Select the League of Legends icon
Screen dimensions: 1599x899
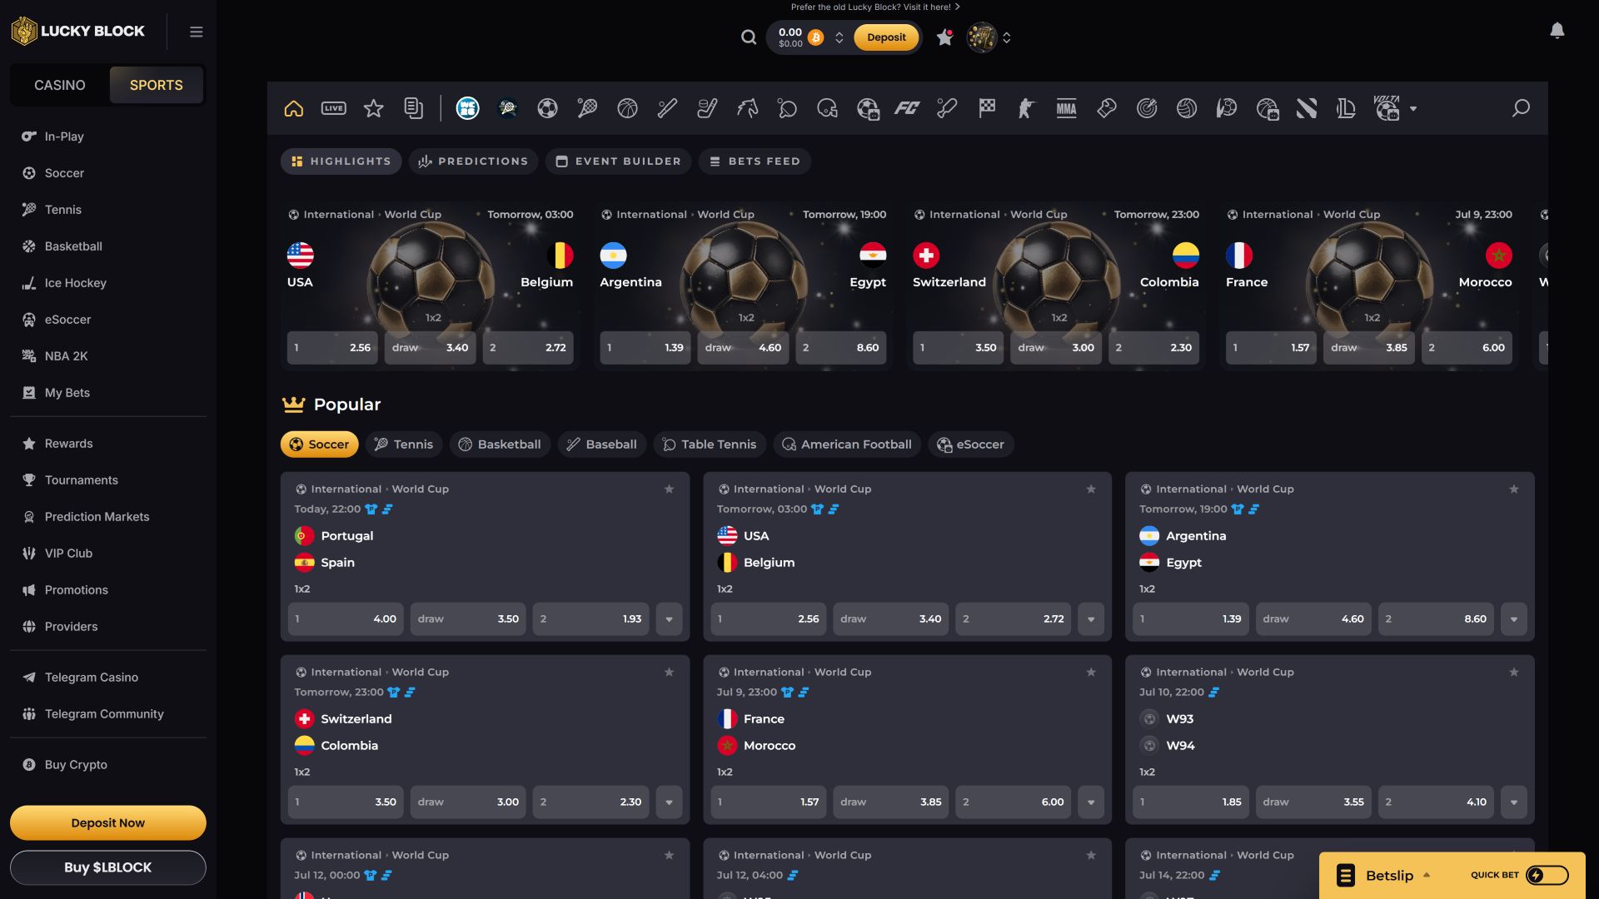tap(1347, 108)
